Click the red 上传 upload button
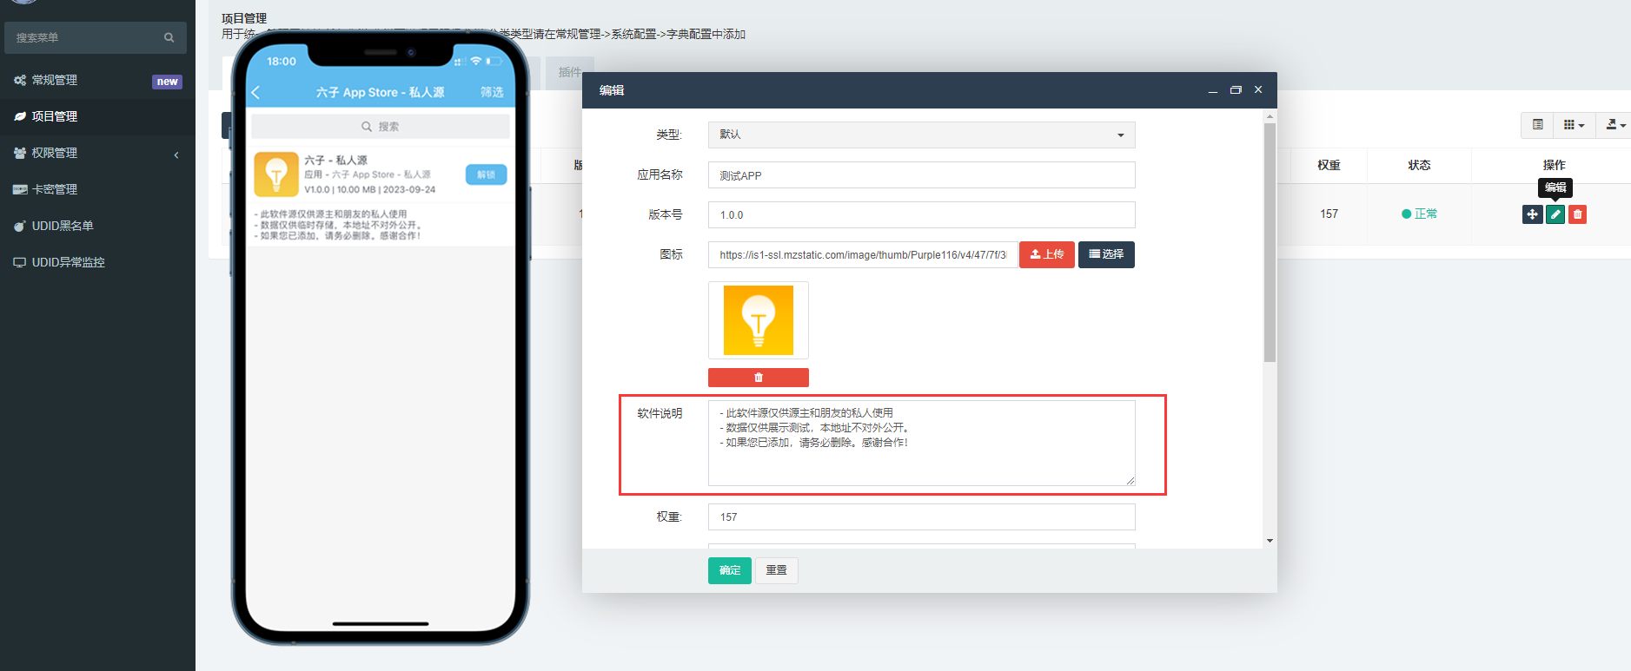1631x671 pixels. (x=1046, y=254)
